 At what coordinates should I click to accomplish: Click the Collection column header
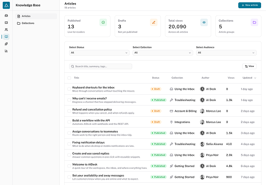177,78
